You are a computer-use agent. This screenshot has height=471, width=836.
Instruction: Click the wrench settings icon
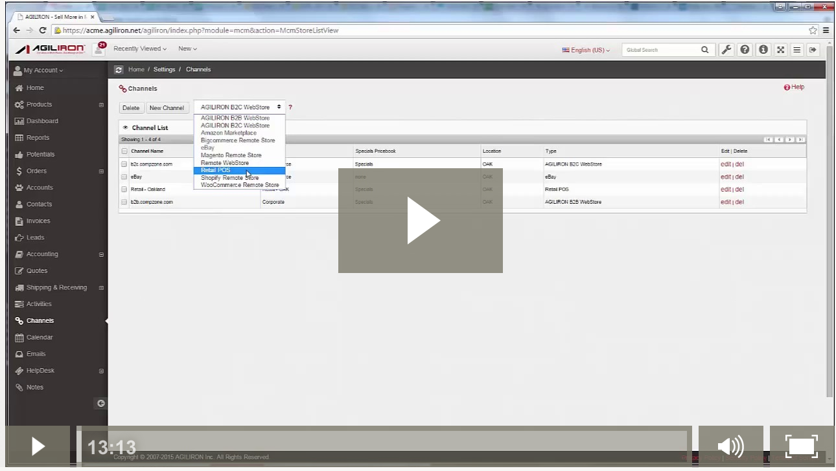[x=726, y=50]
